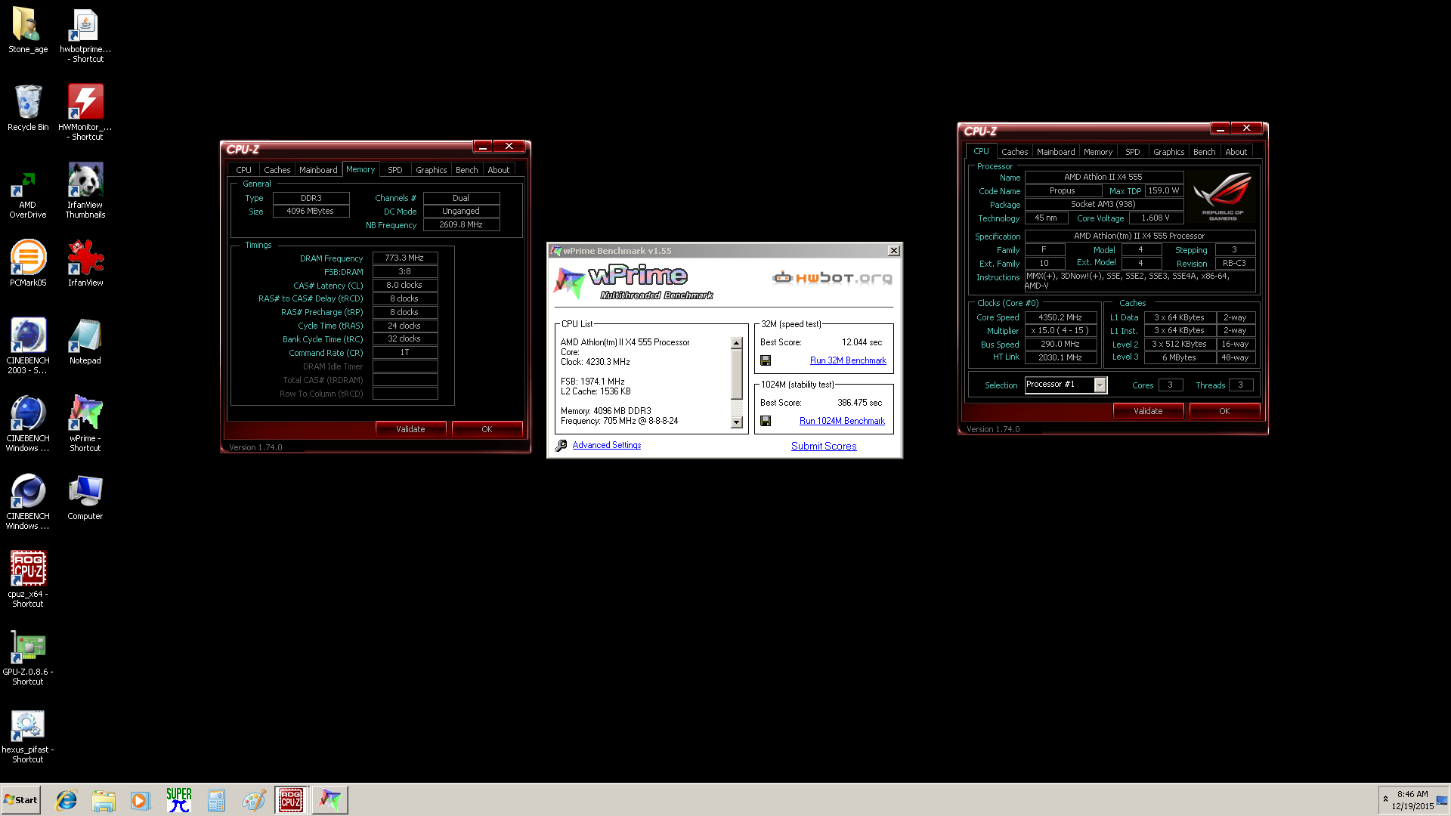Open Caches tab in left CPU-Z window
Image resolution: width=1451 pixels, height=816 pixels.
277,170
